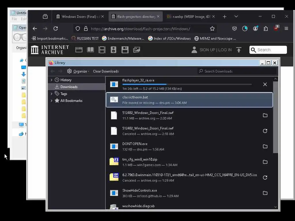Image resolution: width=295 pixels, height=221 pixels.
Task: Click the tracking protection shield icon
Action: (x=78, y=28)
